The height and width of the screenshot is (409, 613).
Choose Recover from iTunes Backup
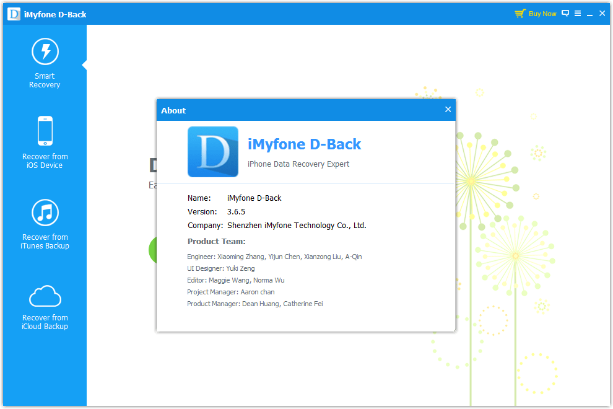tap(45, 224)
